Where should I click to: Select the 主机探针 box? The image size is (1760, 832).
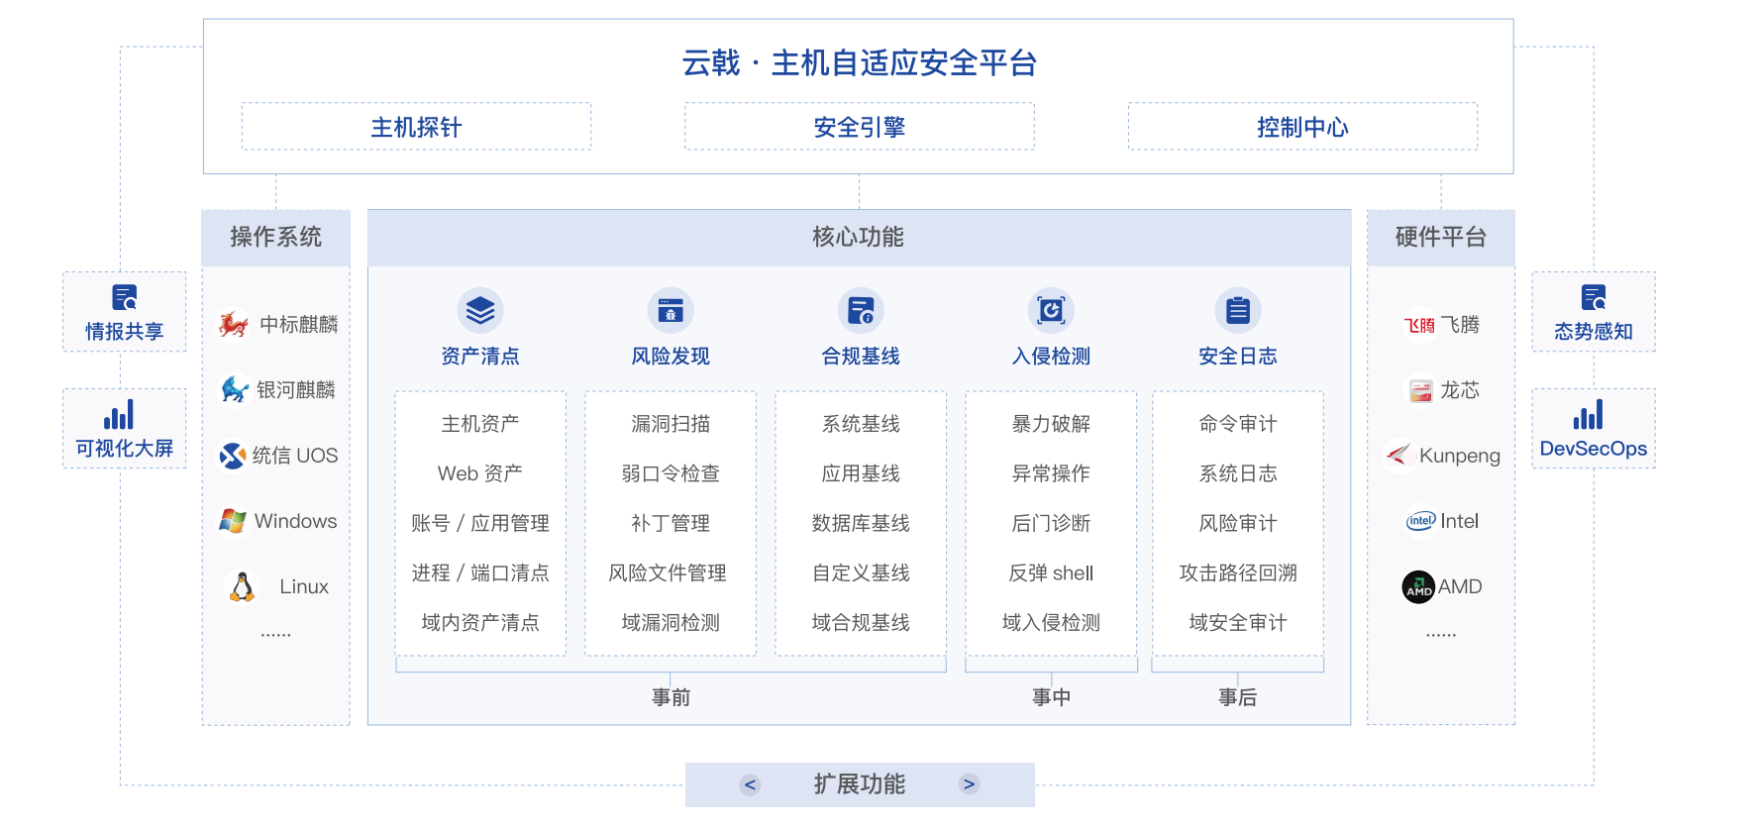pyautogui.click(x=416, y=127)
